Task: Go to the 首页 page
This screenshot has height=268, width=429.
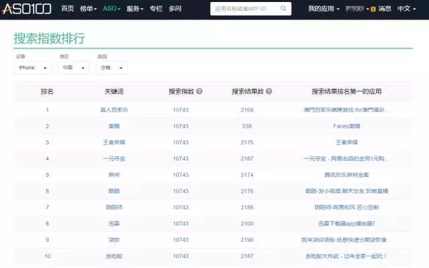Action: [x=67, y=9]
